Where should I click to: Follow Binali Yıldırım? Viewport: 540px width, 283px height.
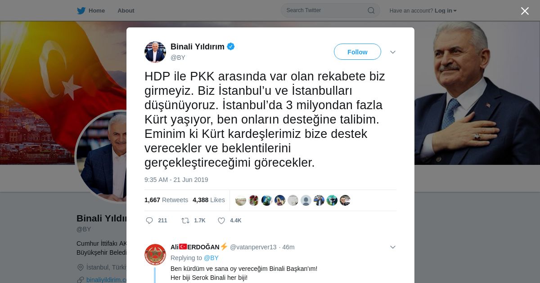tap(357, 52)
